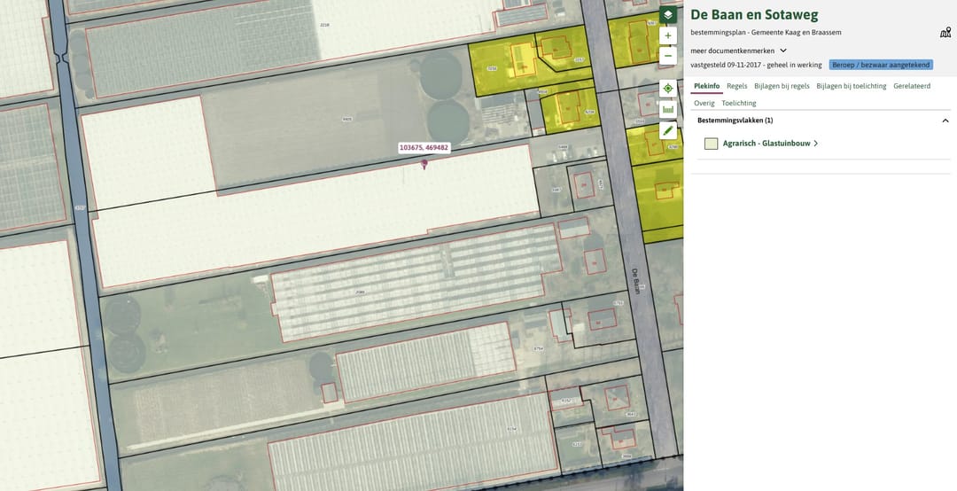Zoom in on the map
Viewport: 957px width, 491px height.
668,35
